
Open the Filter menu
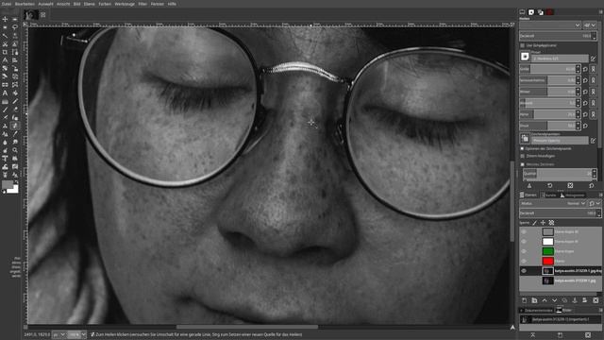[143, 4]
